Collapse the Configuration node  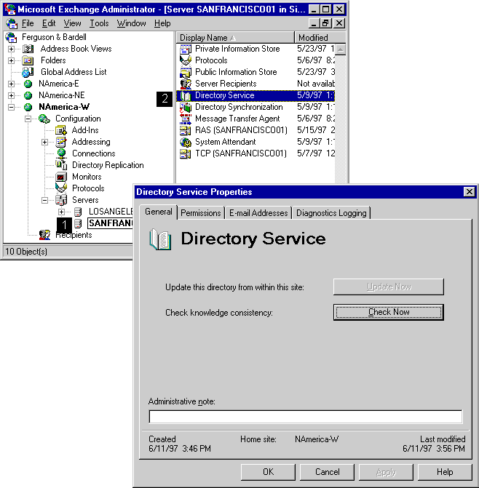click(x=28, y=119)
